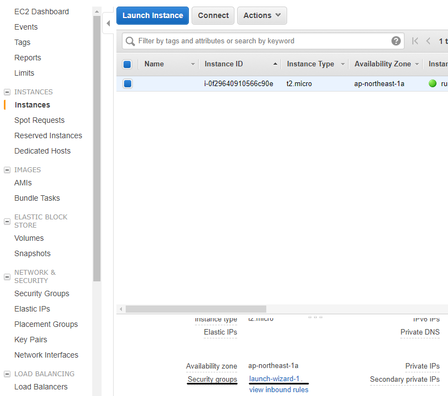The height and width of the screenshot is (396, 448).
Task: Open Tags in sidebar
Action: coord(23,43)
